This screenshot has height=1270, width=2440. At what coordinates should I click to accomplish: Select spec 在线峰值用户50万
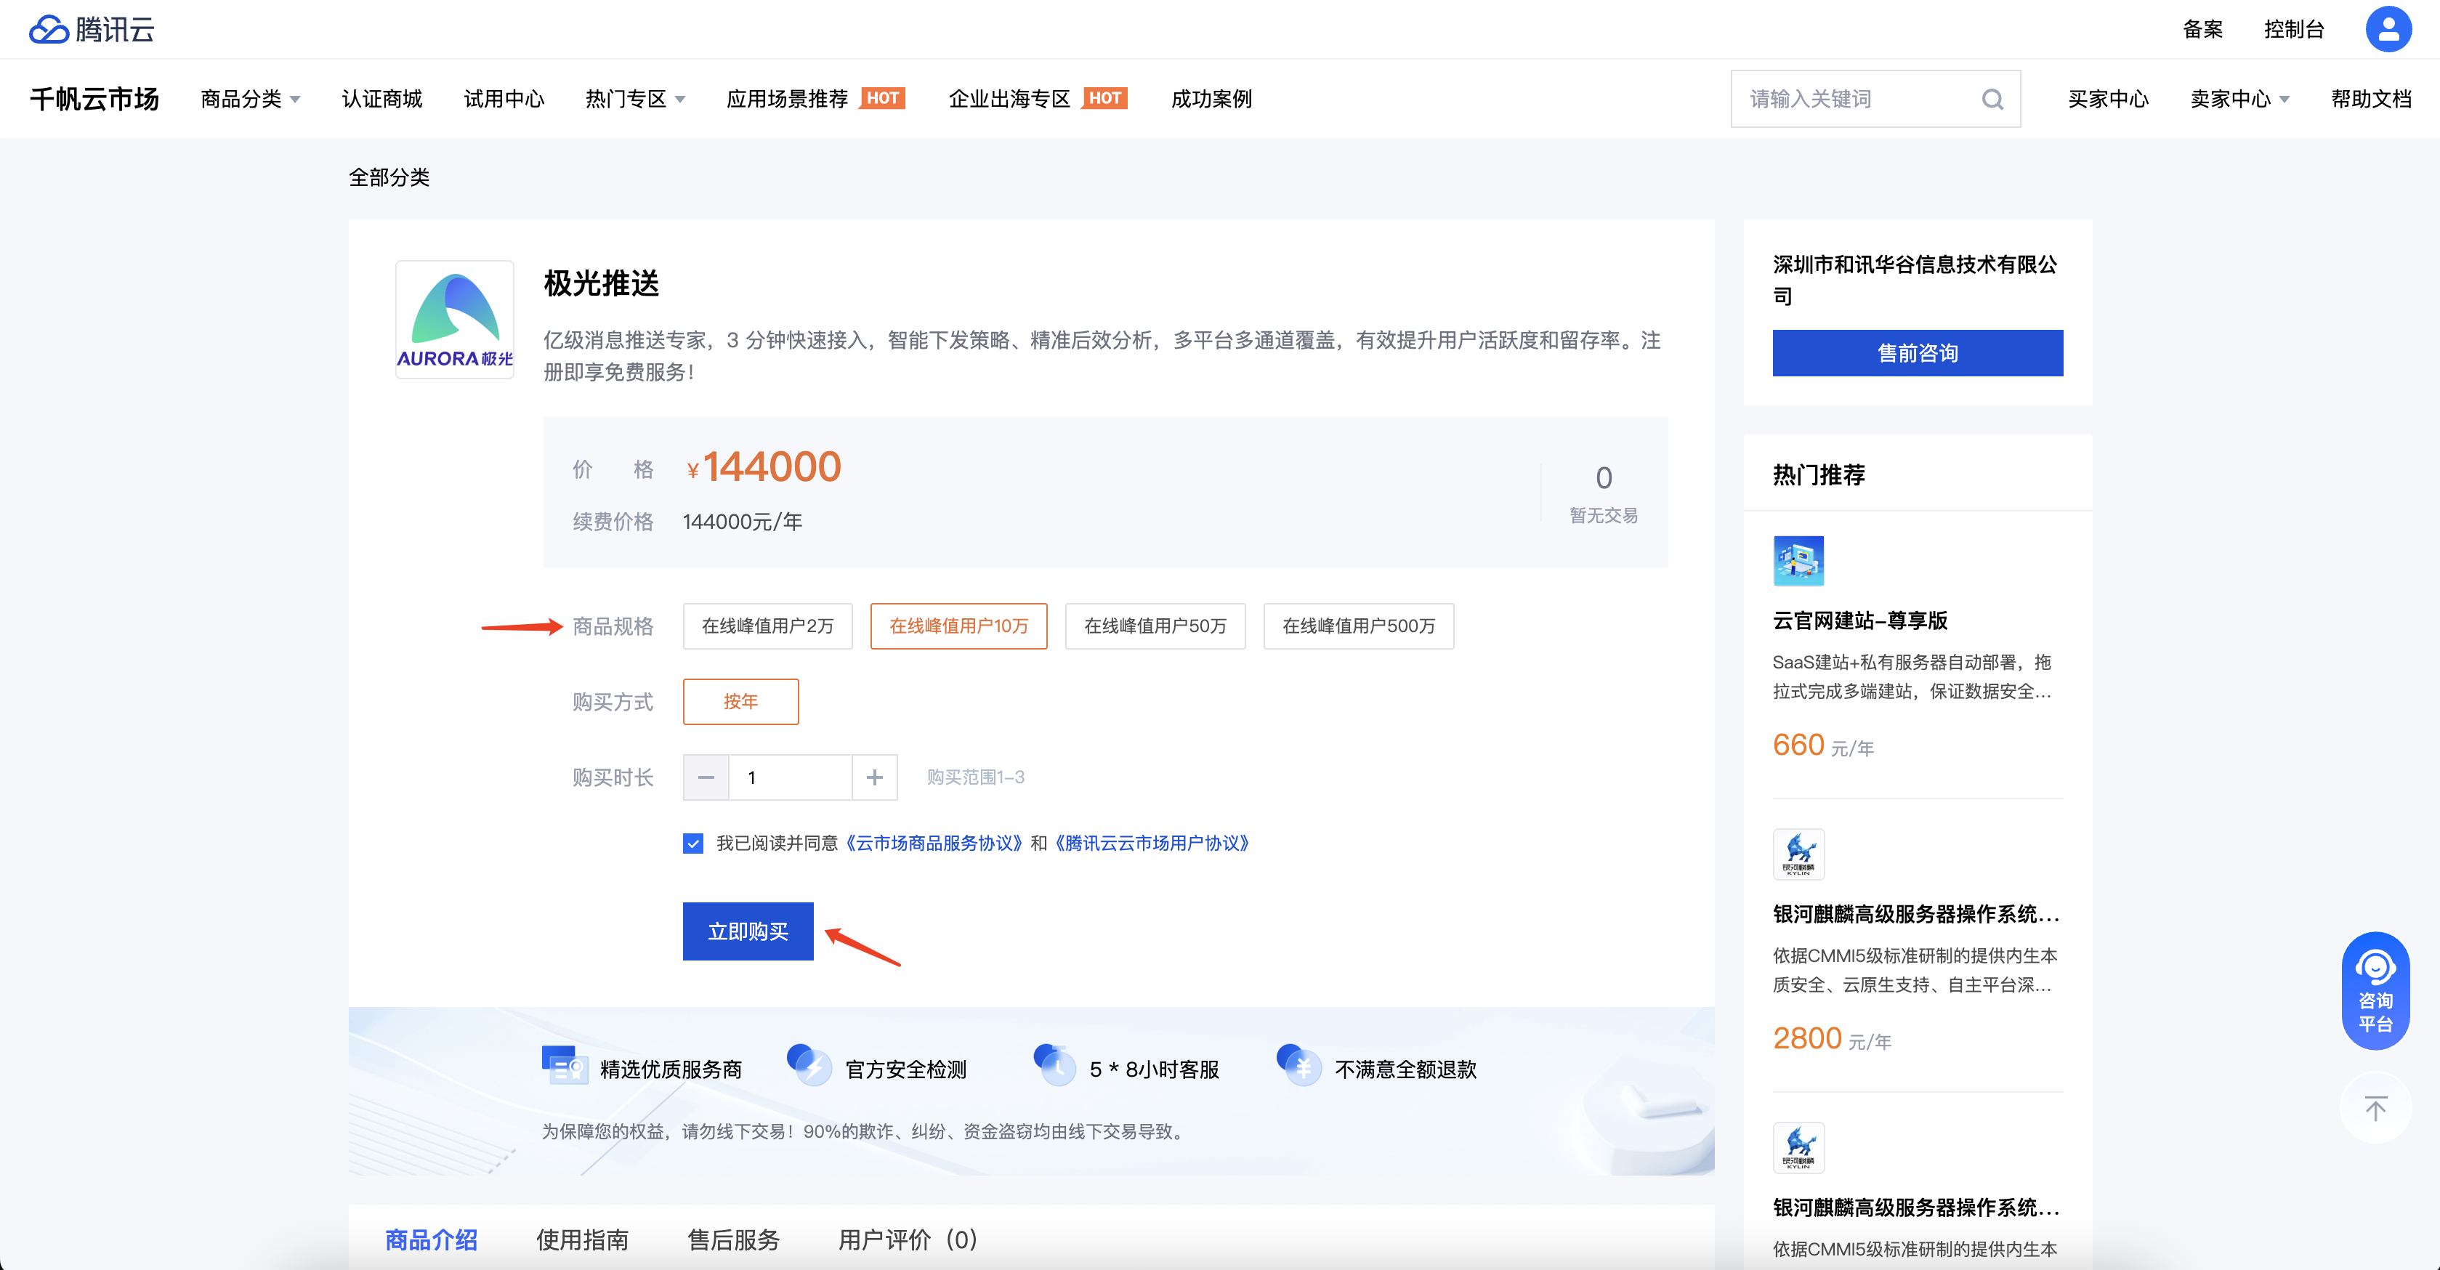(x=1155, y=626)
